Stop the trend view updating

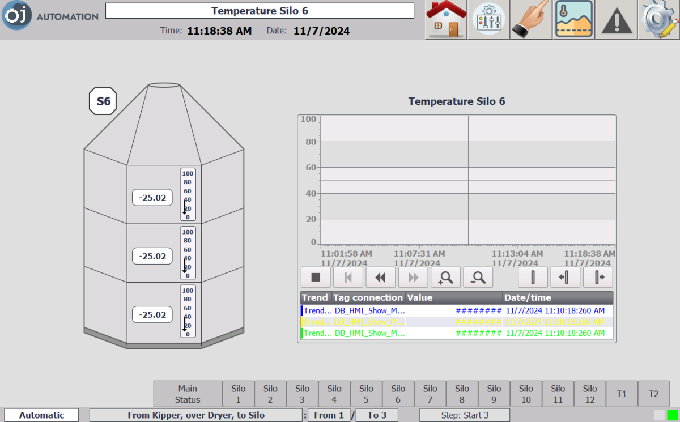(x=316, y=278)
